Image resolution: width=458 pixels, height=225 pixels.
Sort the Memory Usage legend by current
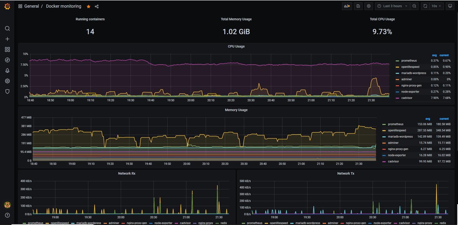click(x=444, y=119)
